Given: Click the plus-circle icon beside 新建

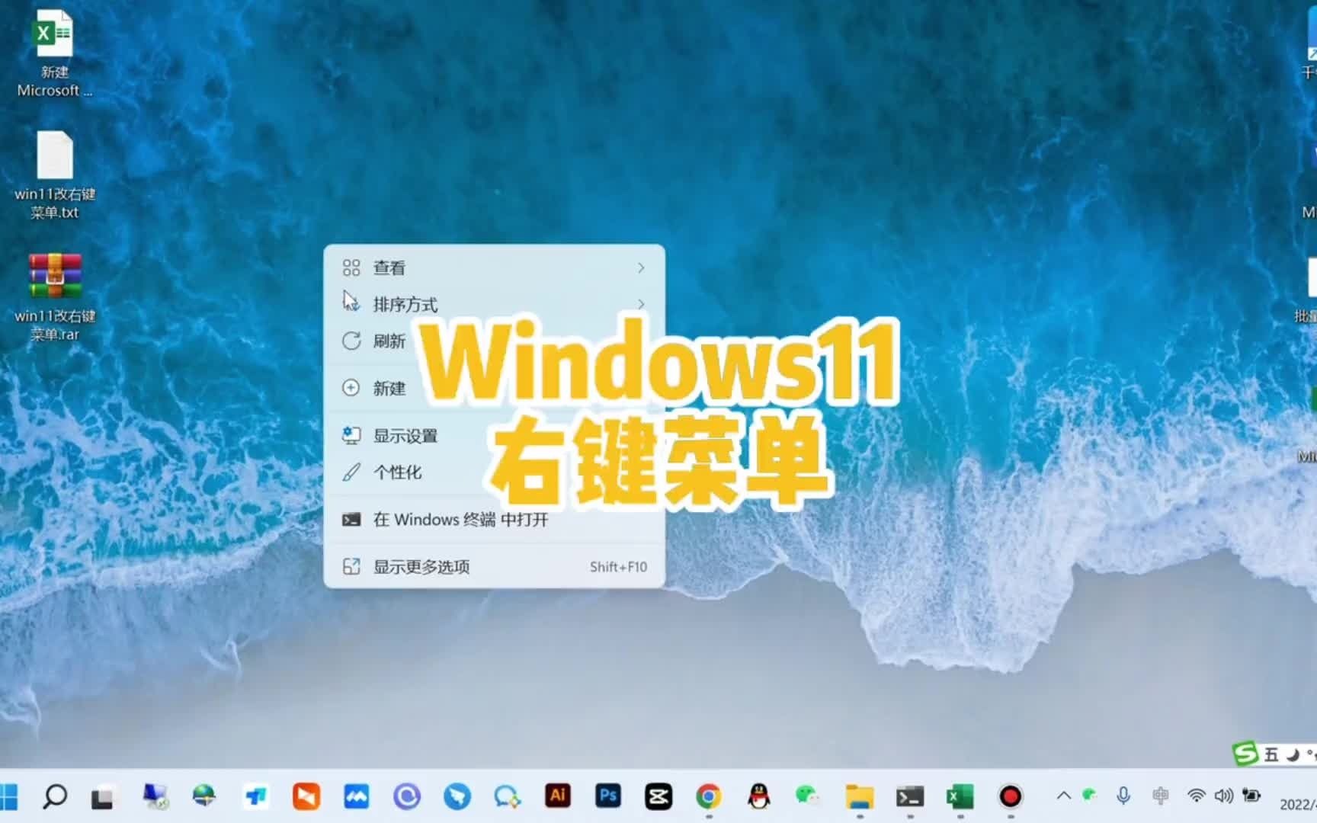Looking at the screenshot, I should tap(351, 388).
